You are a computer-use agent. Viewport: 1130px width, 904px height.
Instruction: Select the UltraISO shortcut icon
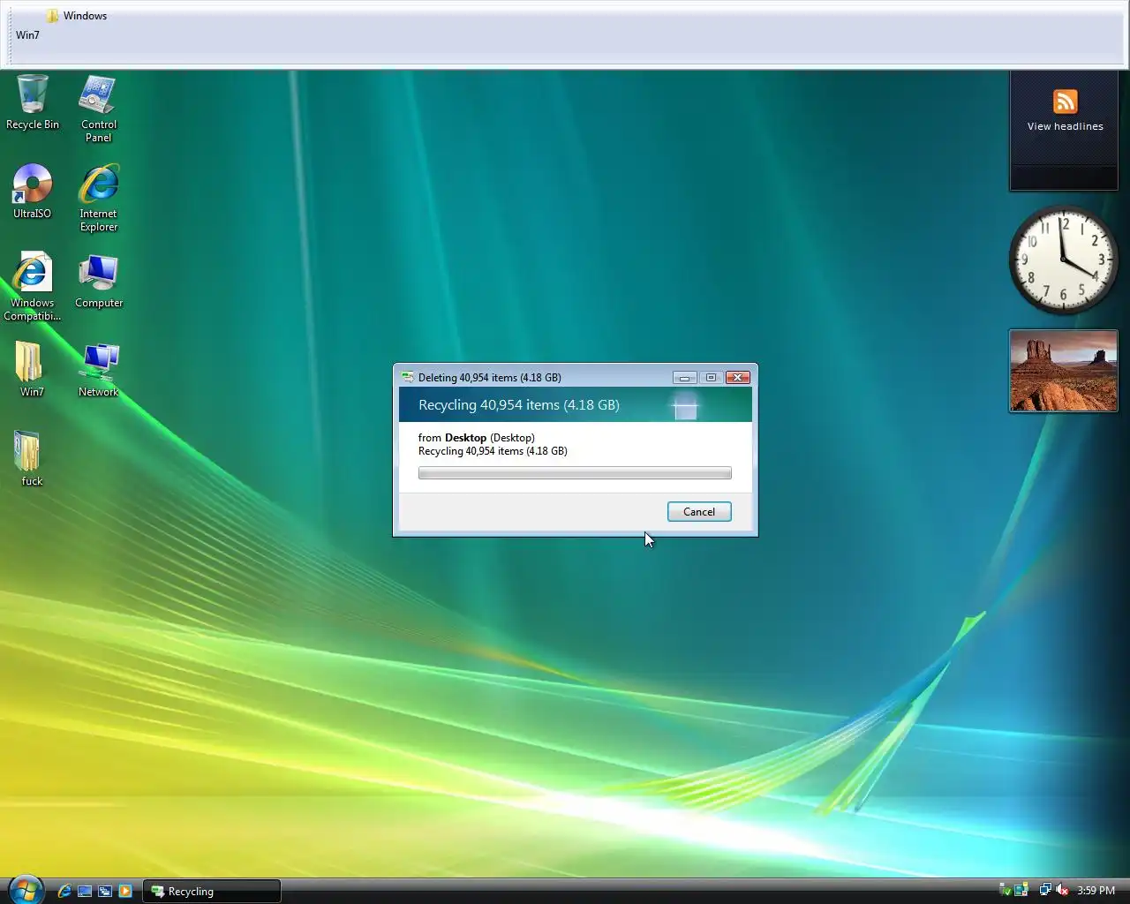point(33,191)
